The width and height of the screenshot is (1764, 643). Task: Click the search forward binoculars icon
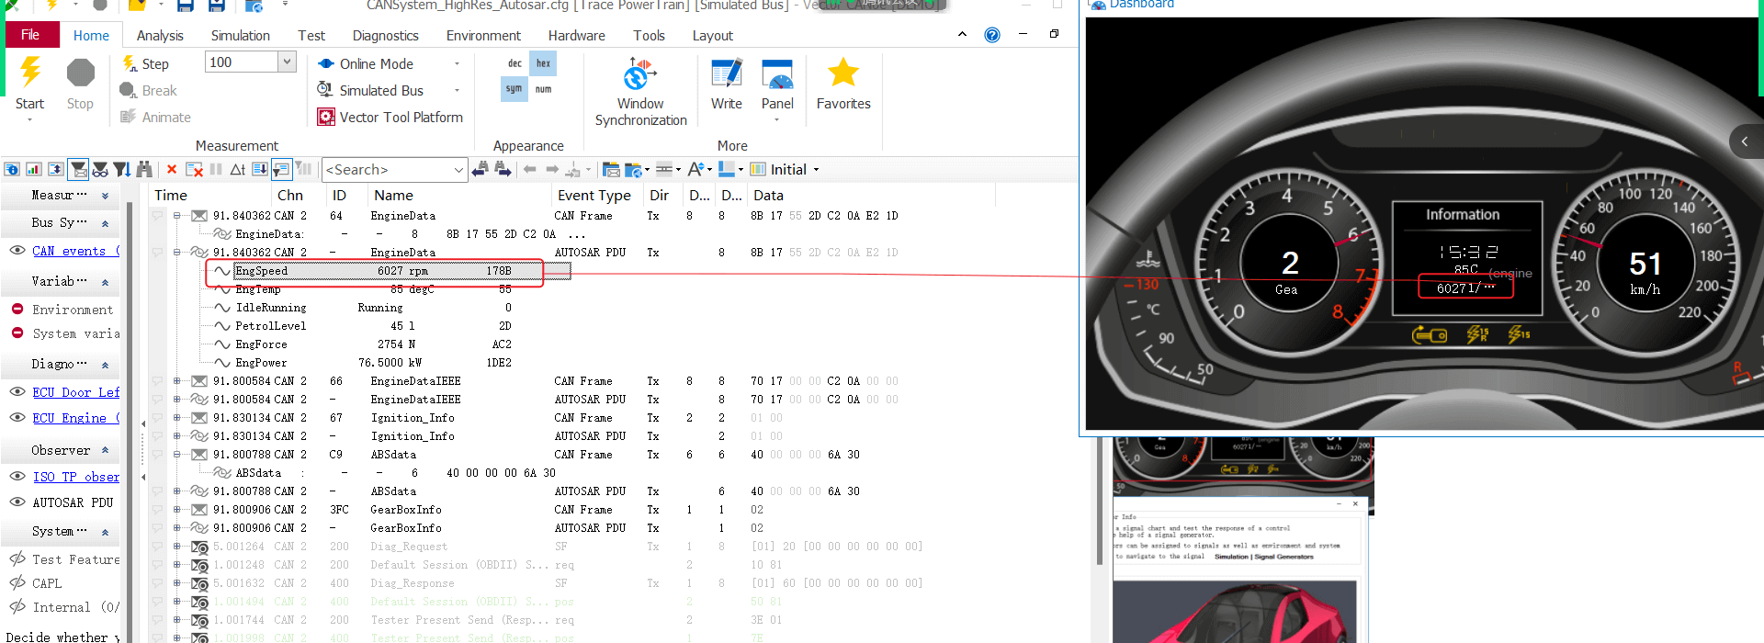tap(503, 169)
